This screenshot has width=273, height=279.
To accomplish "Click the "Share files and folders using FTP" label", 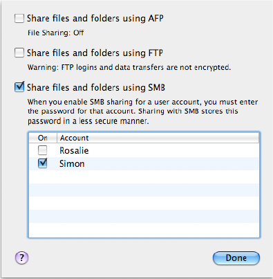I will click(95, 53).
